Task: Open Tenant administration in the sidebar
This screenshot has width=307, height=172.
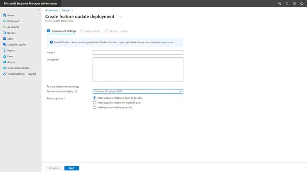Action: (x=17, y=68)
